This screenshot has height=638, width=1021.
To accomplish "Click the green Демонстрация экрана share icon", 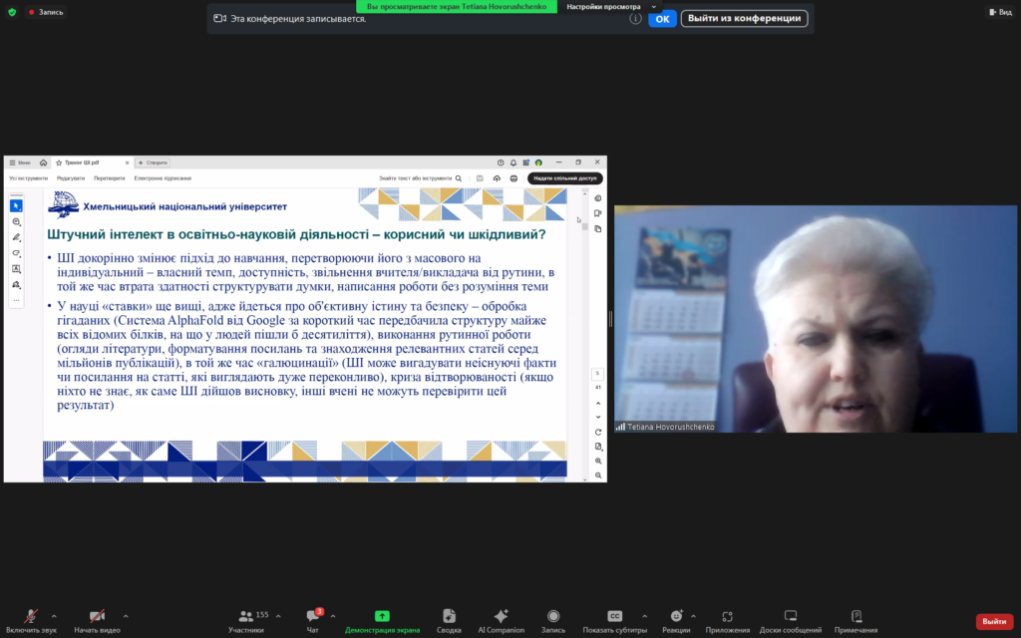I will 382,618.
